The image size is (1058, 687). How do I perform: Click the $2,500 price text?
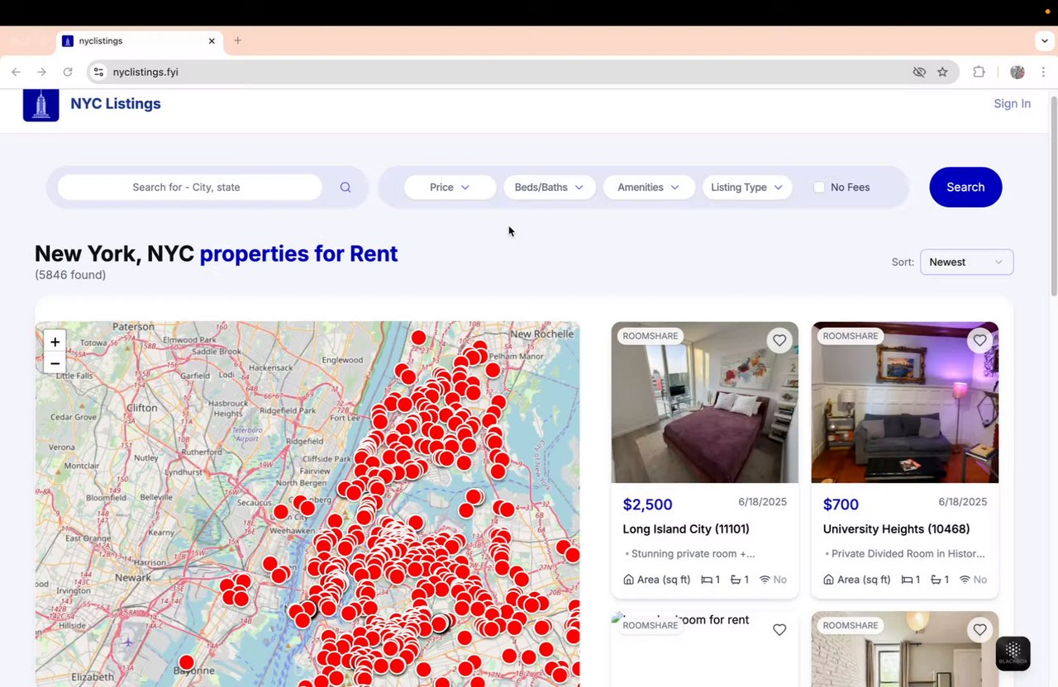pos(647,505)
